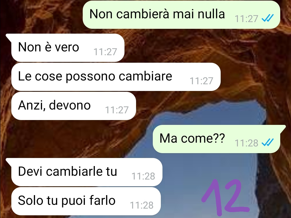Click timestamp next to 'Solo tu puoi farlo'

(x=142, y=205)
